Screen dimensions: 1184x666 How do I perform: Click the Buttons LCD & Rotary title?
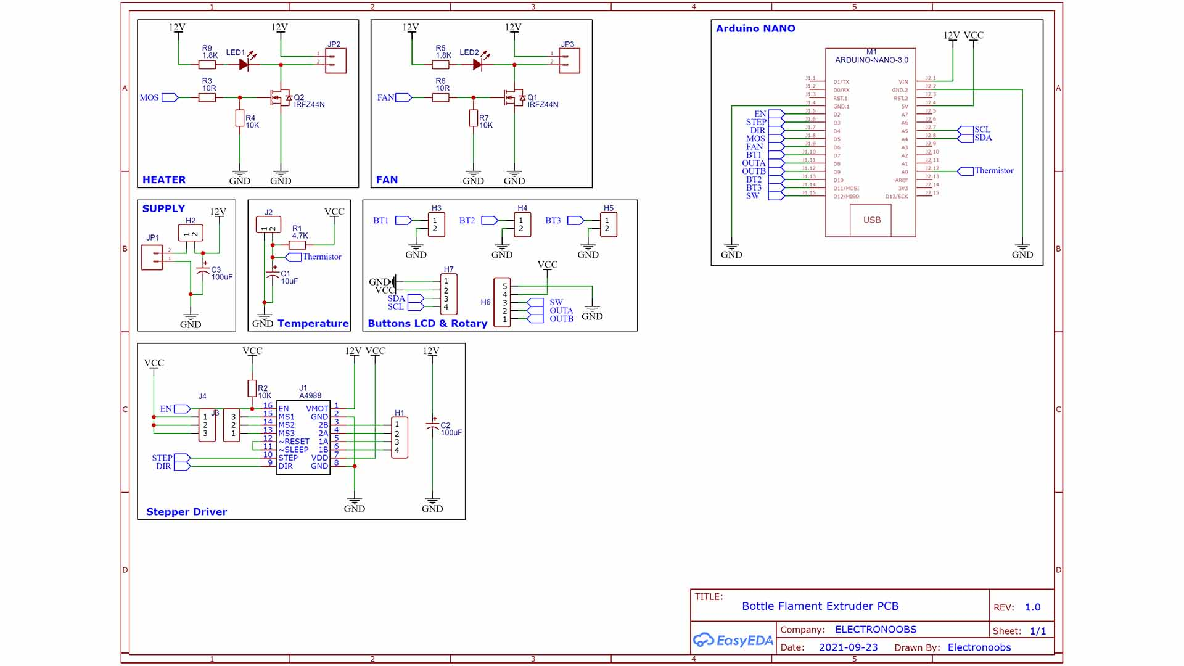(427, 323)
